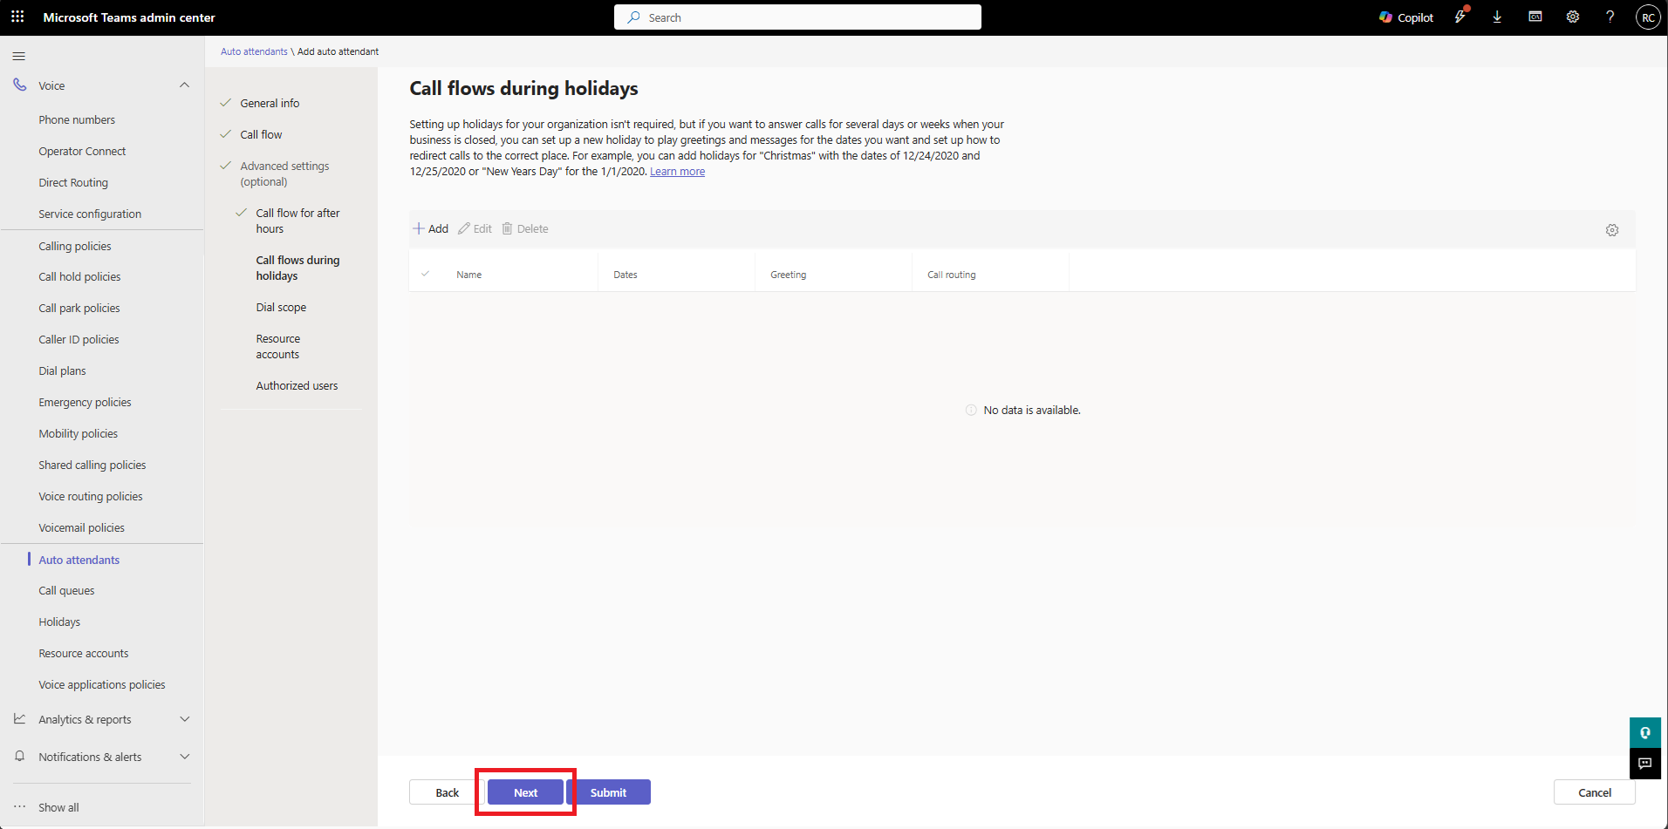Click the feedback chat icon
Screen dimensions: 1668x829
point(1644,764)
